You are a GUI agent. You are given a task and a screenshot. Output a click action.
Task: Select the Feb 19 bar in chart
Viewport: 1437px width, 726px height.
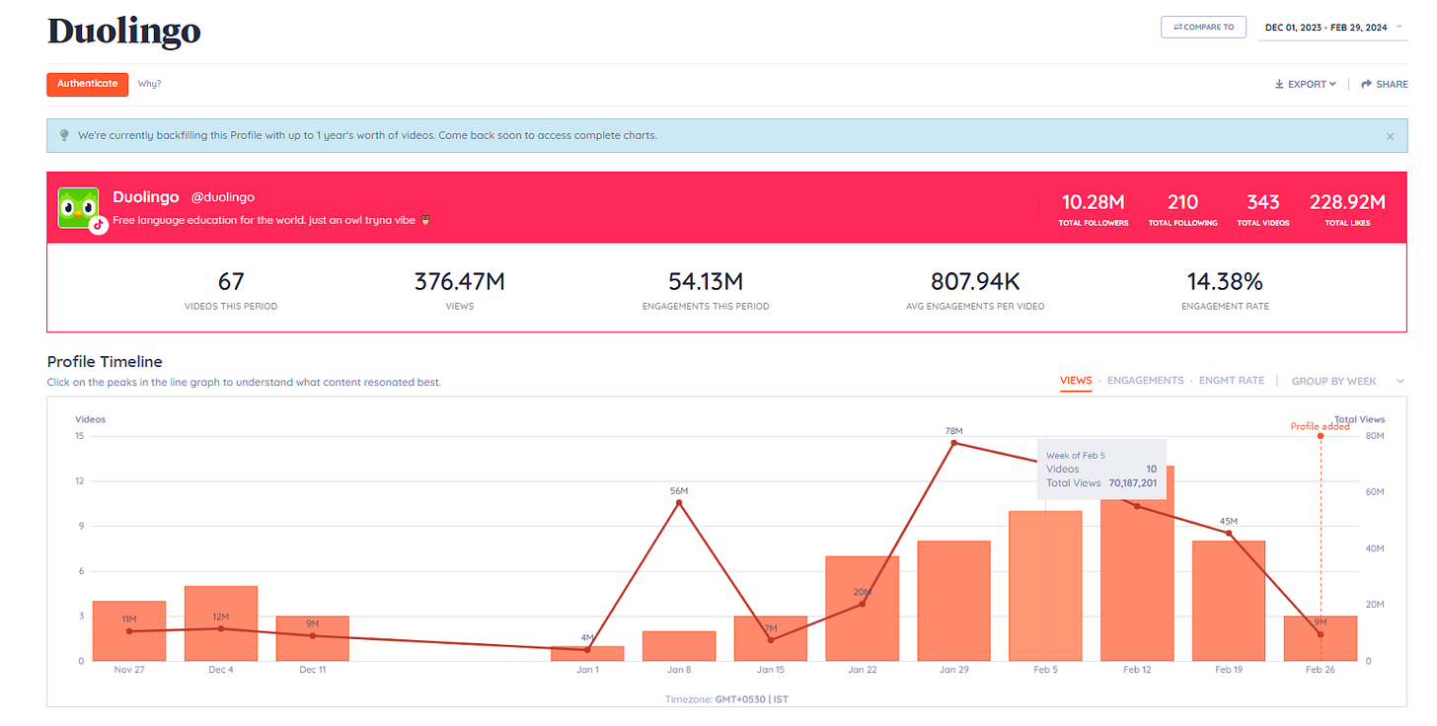(1229, 601)
